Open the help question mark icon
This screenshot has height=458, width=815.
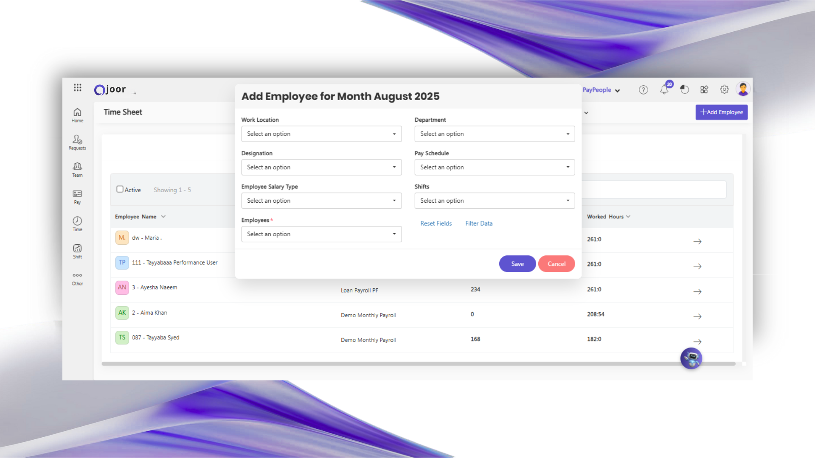tap(643, 90)
